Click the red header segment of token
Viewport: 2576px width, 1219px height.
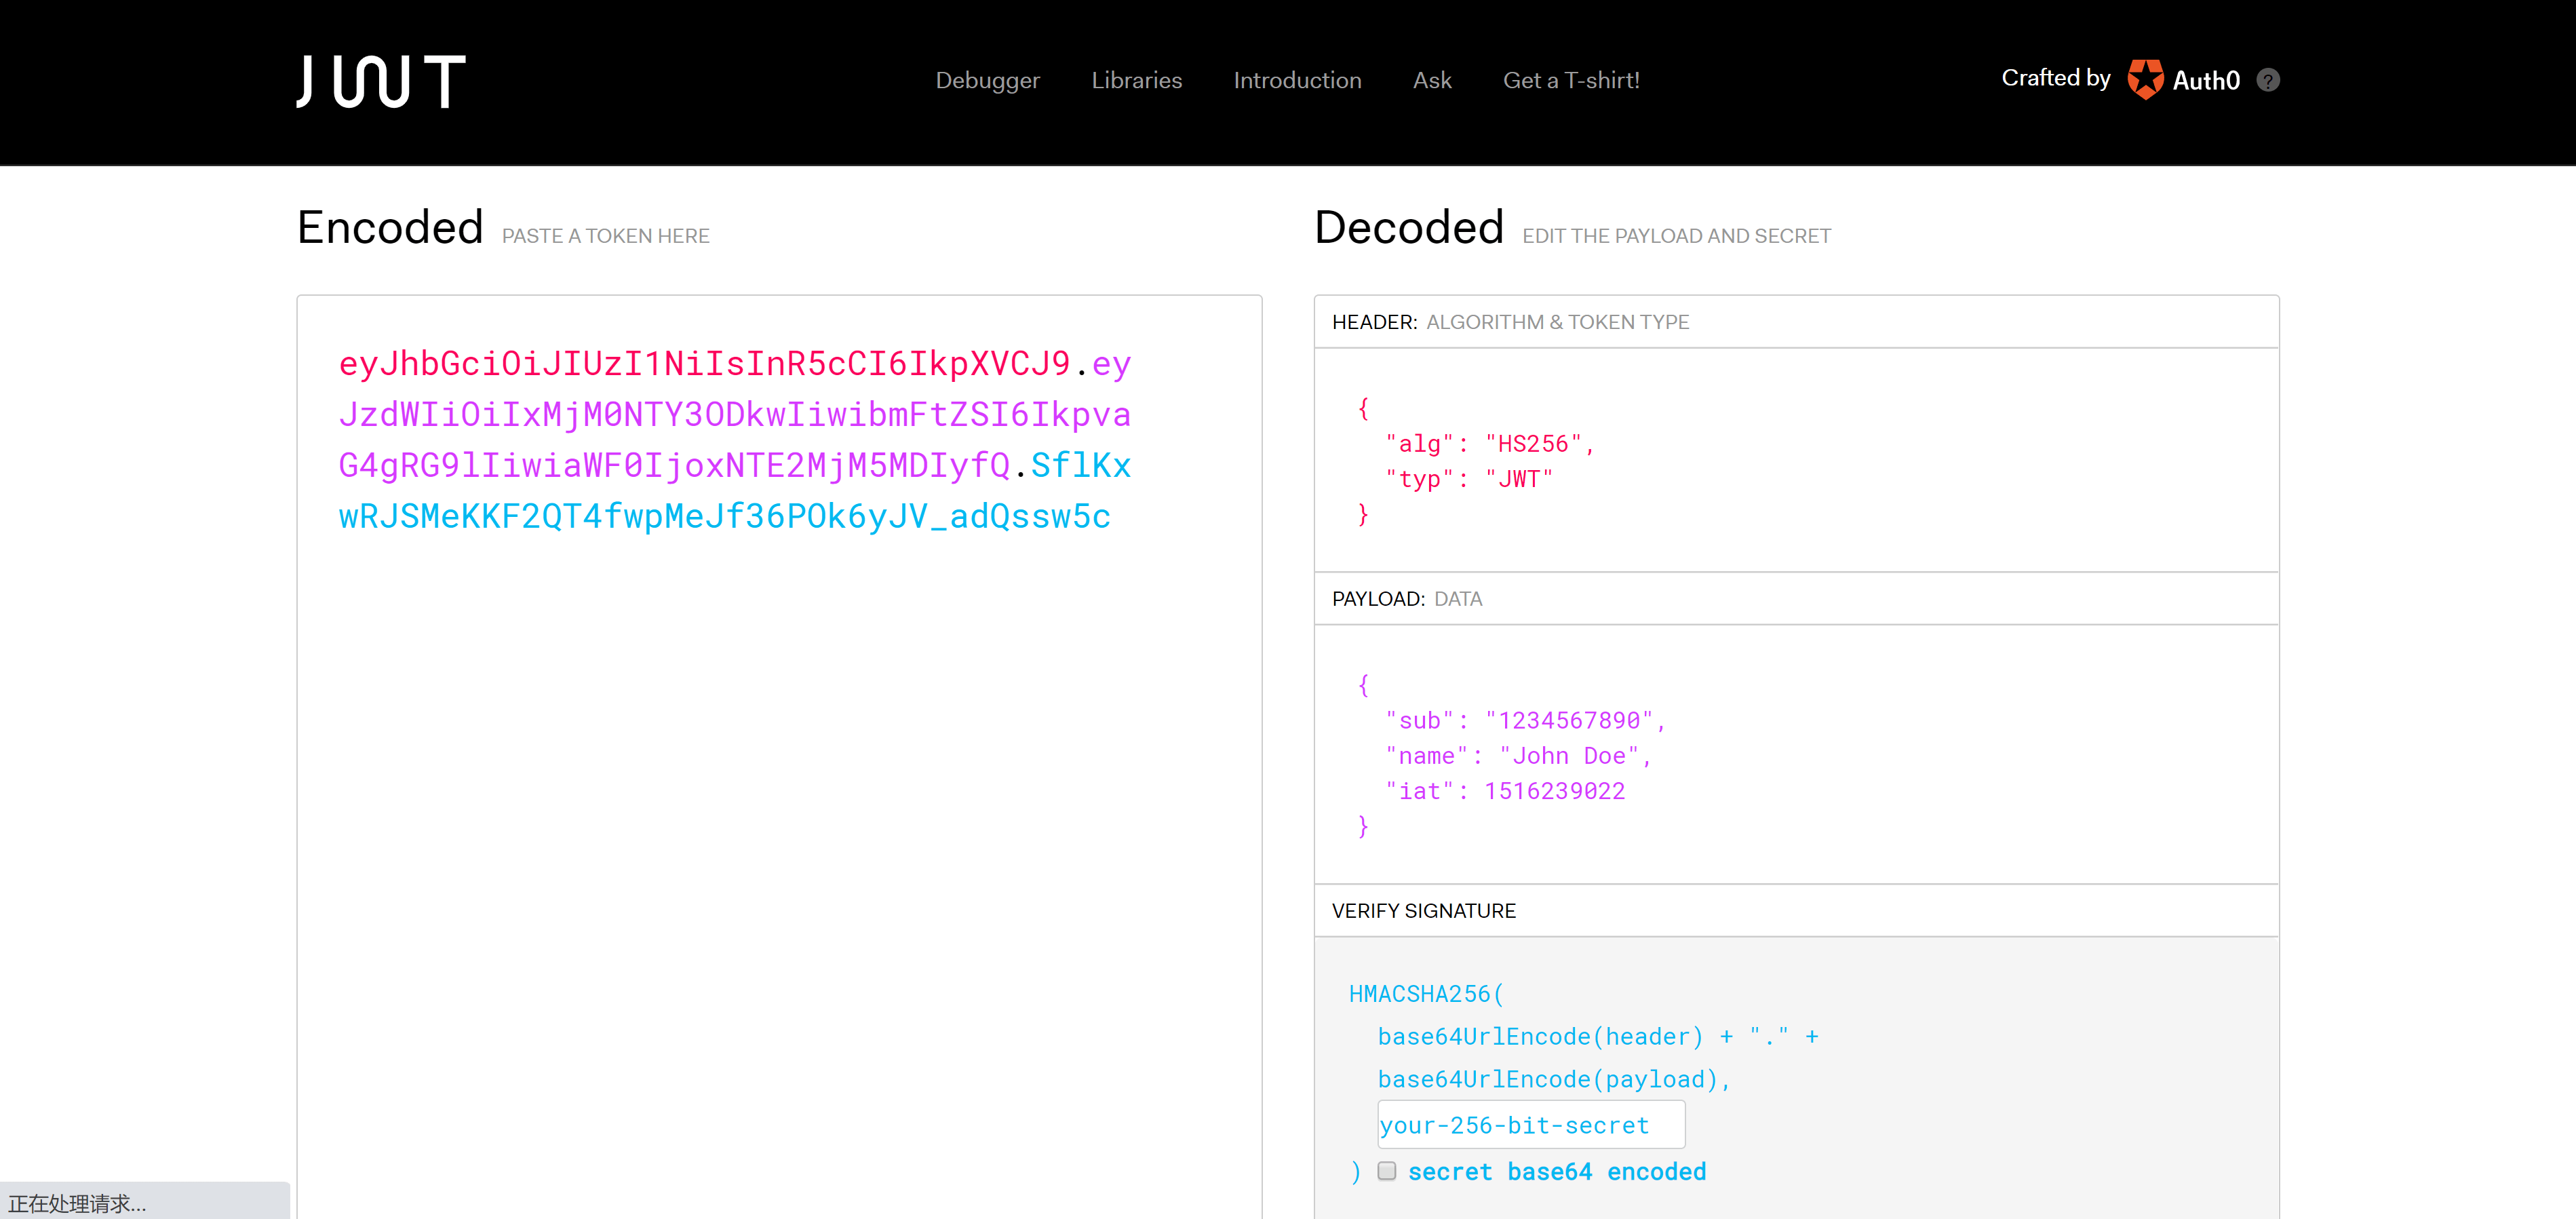(x=704, y=364)
